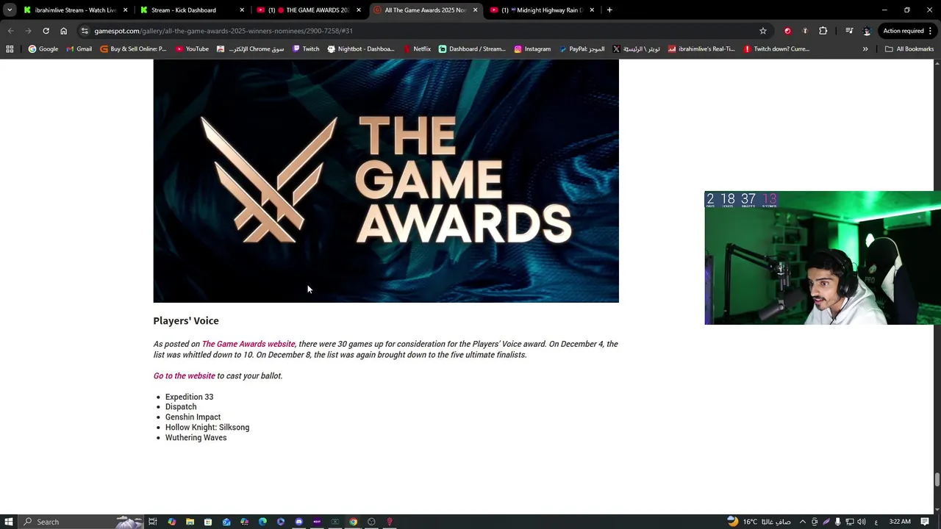This screenshot has width=941, height=529.
Task: Click the page vertical scrollbar thumb
Action: tap(937, 480)
